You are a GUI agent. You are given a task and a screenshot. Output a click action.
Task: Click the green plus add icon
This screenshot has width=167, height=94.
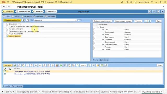[x=61, y=65]
